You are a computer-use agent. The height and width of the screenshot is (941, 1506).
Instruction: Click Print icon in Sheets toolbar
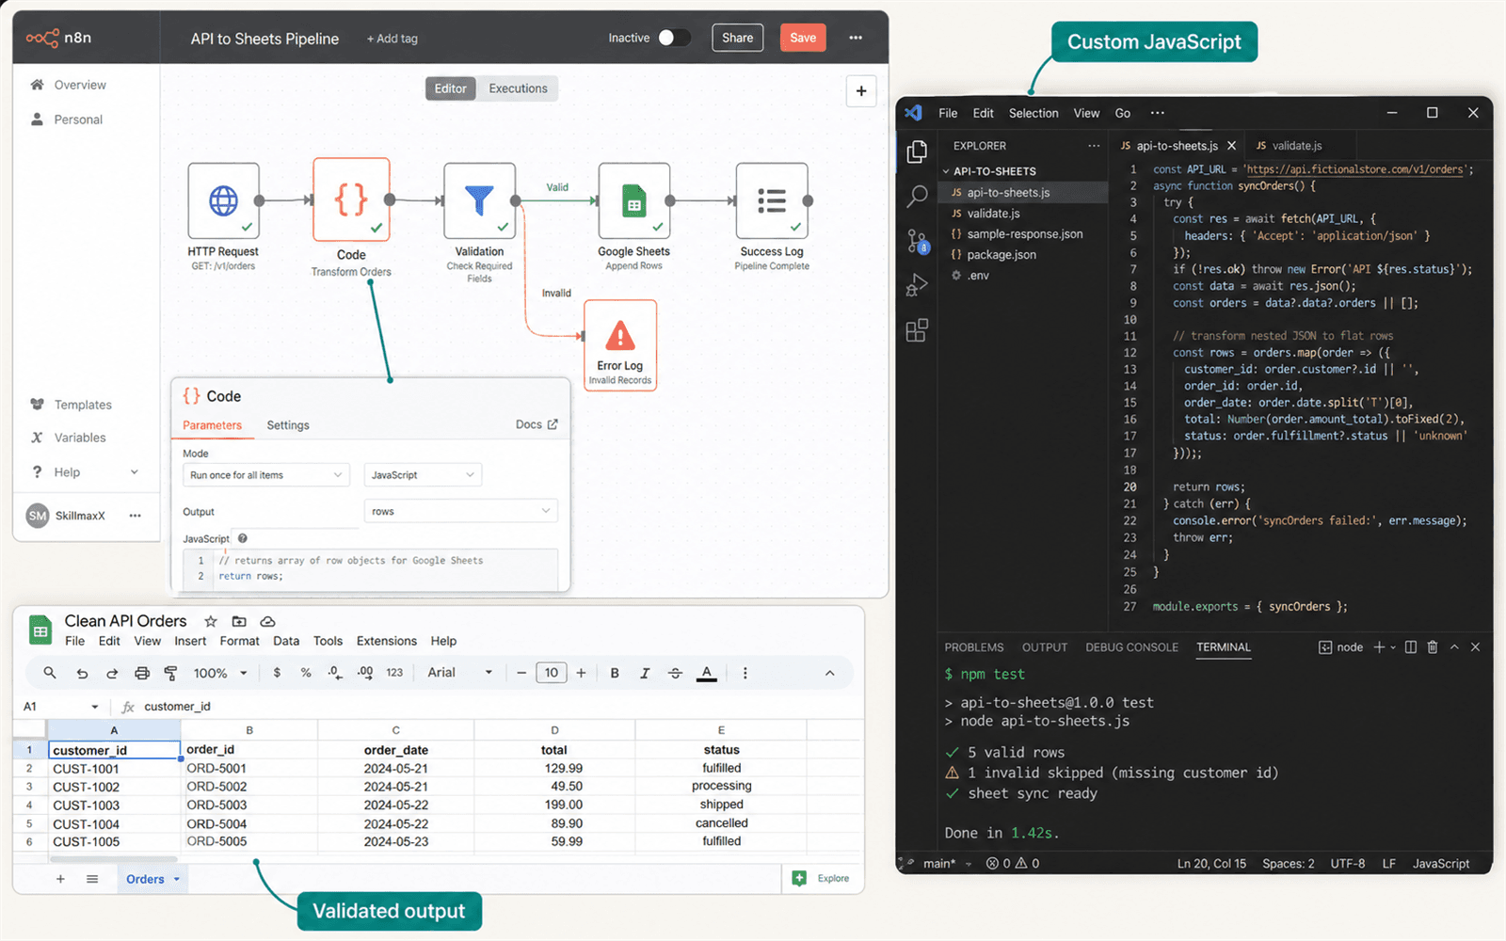click(142, 673)
